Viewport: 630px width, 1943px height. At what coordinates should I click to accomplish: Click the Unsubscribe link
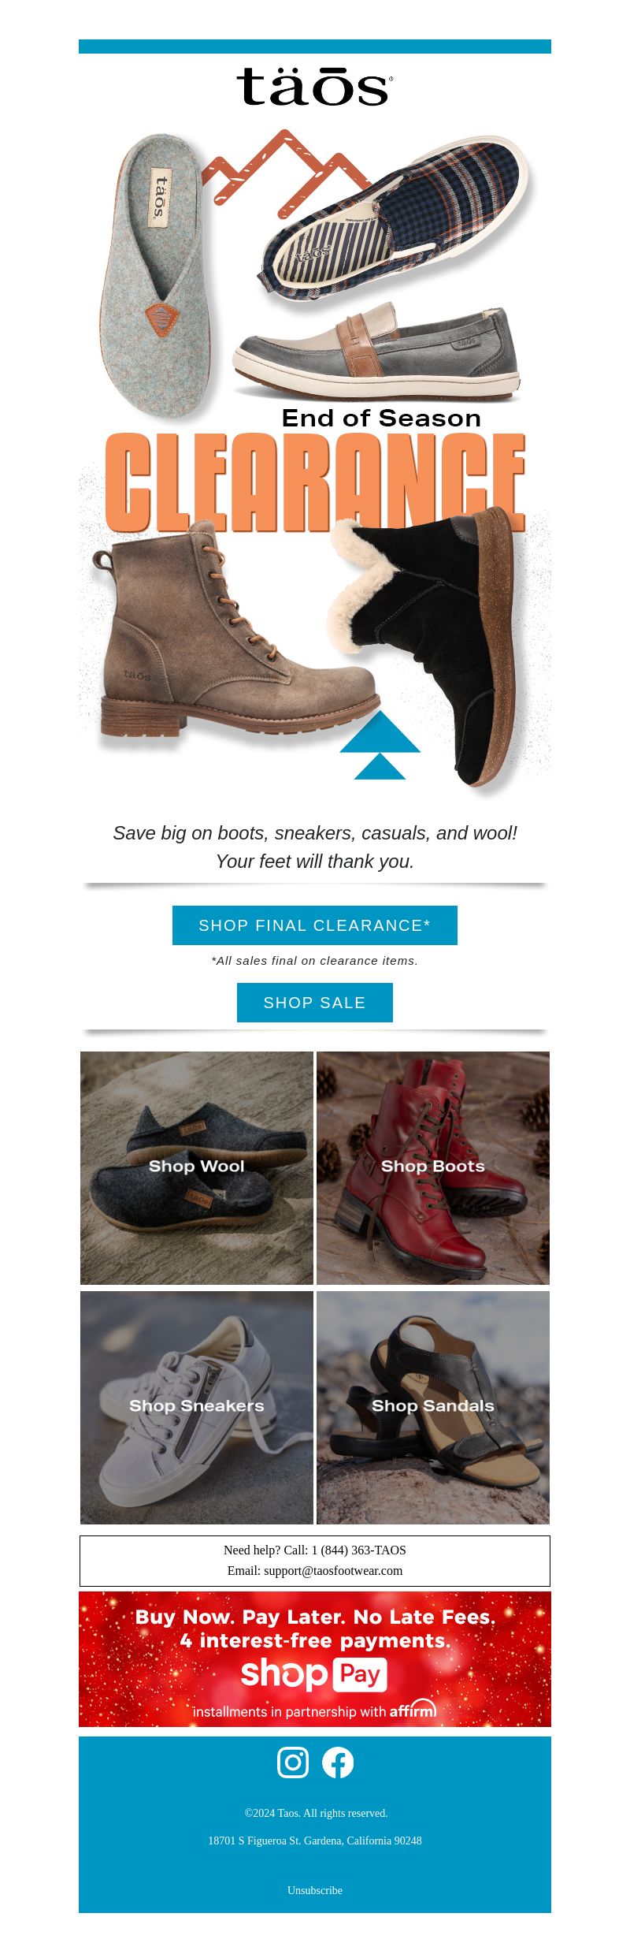tap(315, 1890)
